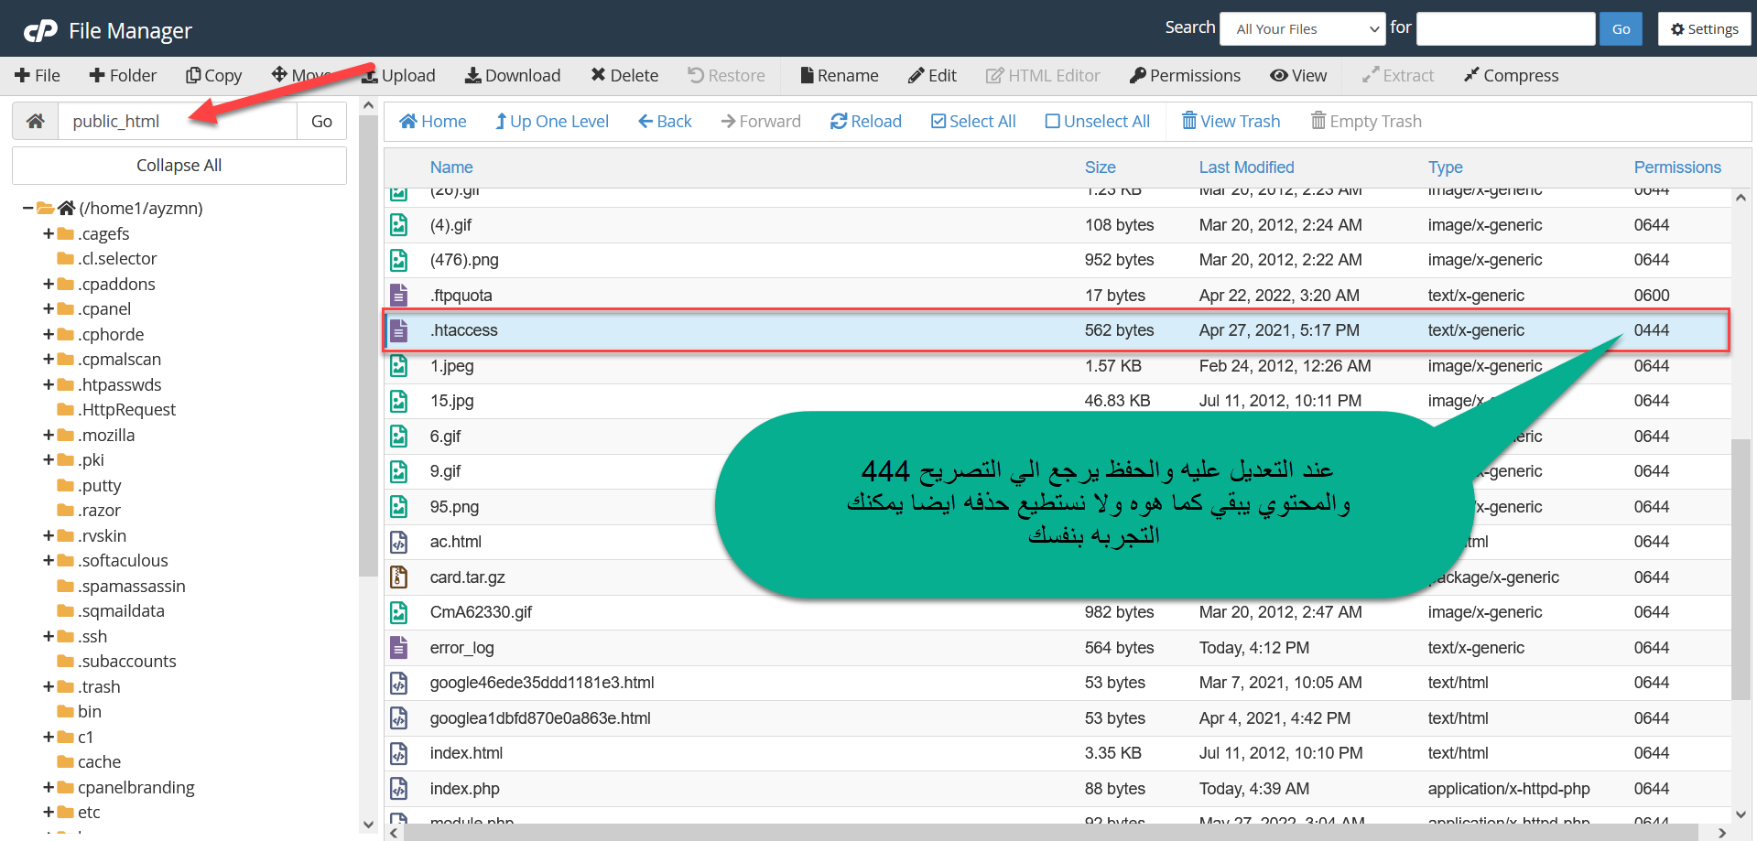This screenshot has width=1757, height=841.
Task: Expand the .softaculous folder node
Action: [49, 561]
